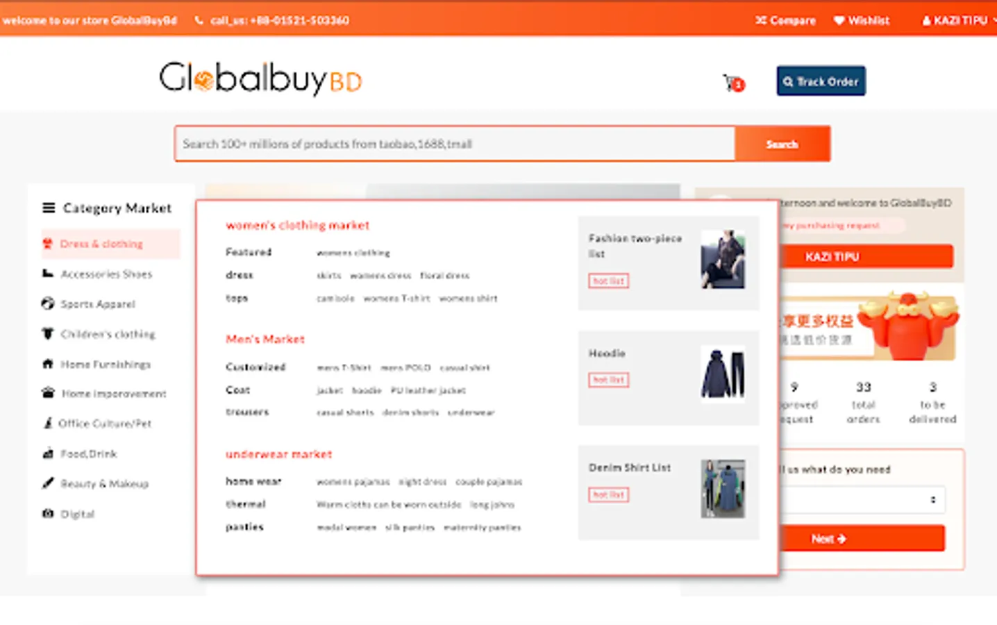Screen dimensions: 997x625
Task: Click the 3 to be delivered stat
Action: pos(932,402)
